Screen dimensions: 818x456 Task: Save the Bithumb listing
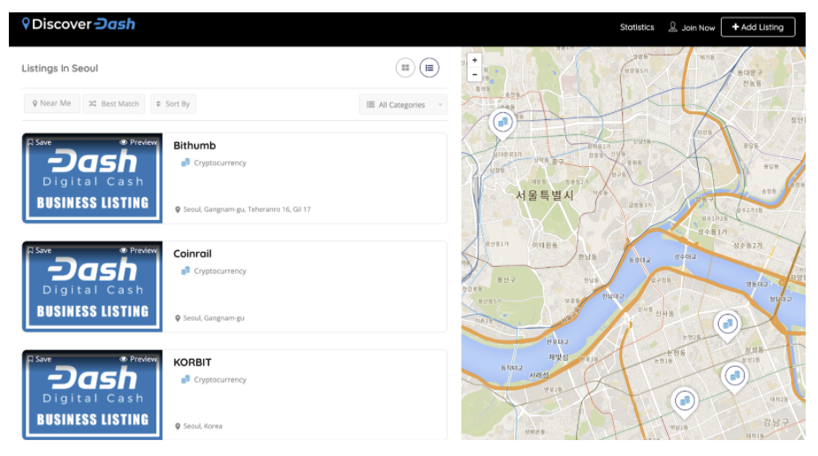pos(39,142)
